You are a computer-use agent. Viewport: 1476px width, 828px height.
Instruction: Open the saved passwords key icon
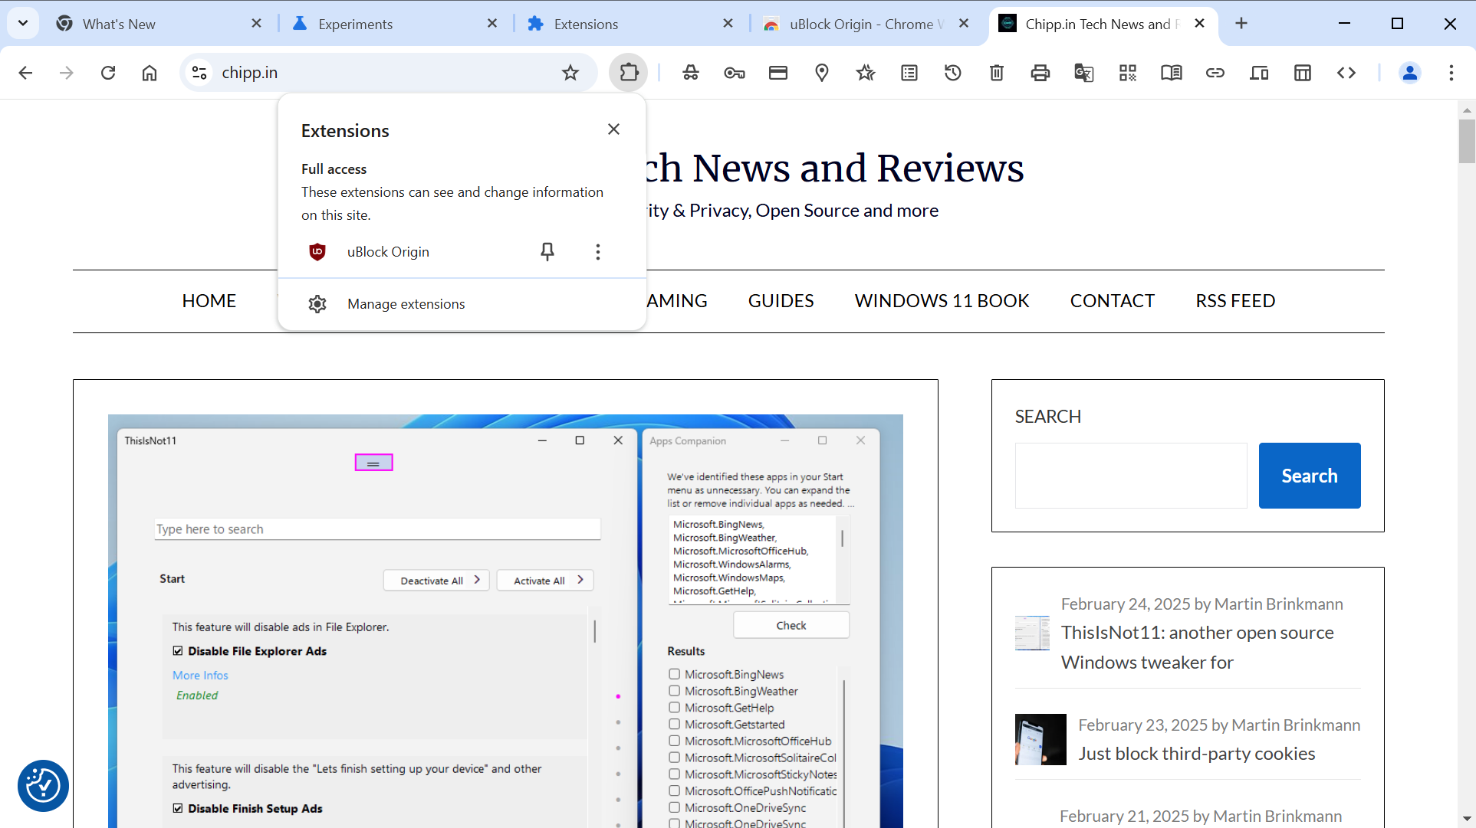point(734,73)
